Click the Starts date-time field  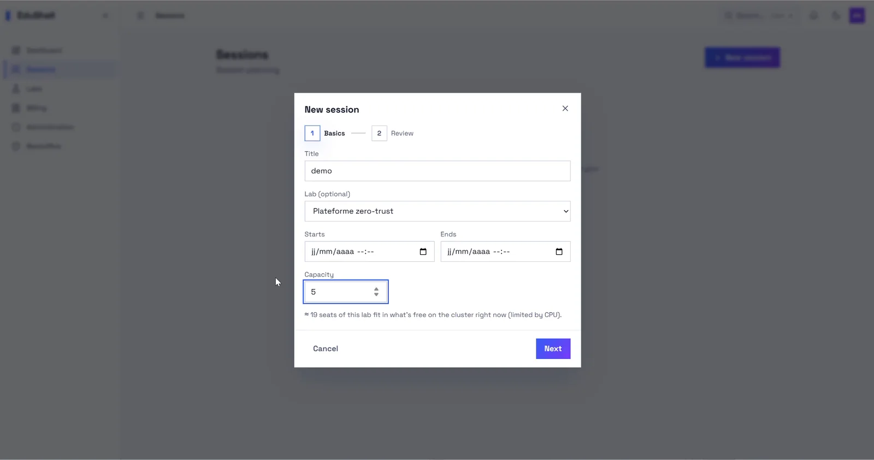369,252
